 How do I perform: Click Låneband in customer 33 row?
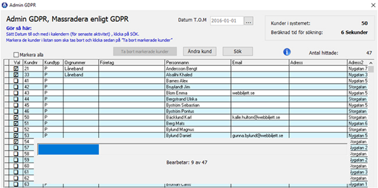coord(81,75)
